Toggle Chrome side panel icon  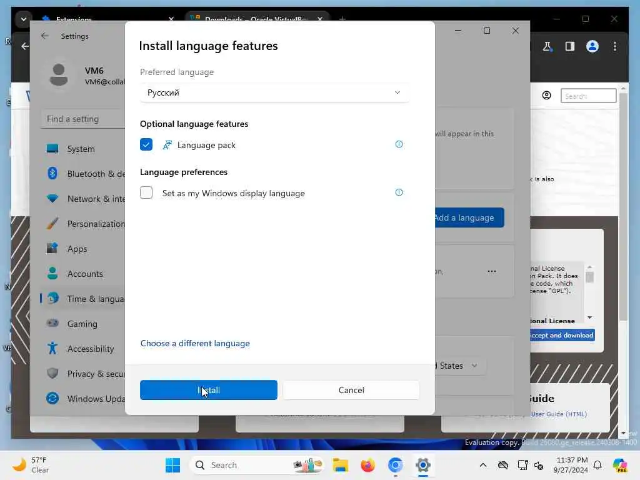pyautogui.click(x=570, y=46)
